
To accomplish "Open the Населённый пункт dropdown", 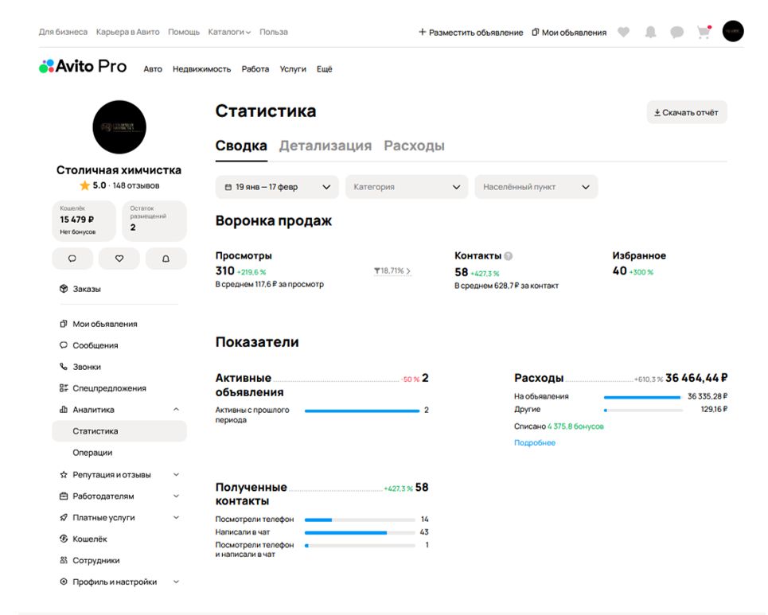I will (536, 187).
